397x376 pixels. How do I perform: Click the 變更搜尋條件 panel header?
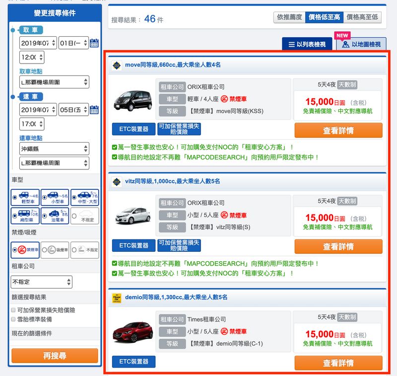pyautogui.click(x=55, y=13)
